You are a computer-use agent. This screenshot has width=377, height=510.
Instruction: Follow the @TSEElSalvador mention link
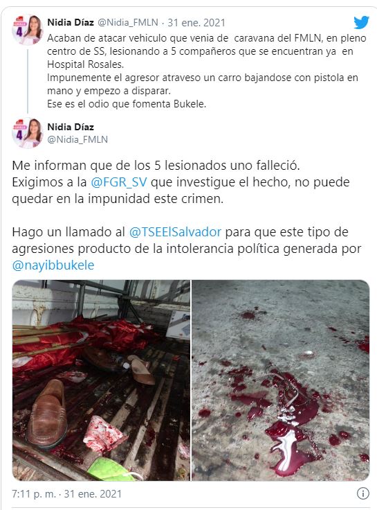[175, 232]
